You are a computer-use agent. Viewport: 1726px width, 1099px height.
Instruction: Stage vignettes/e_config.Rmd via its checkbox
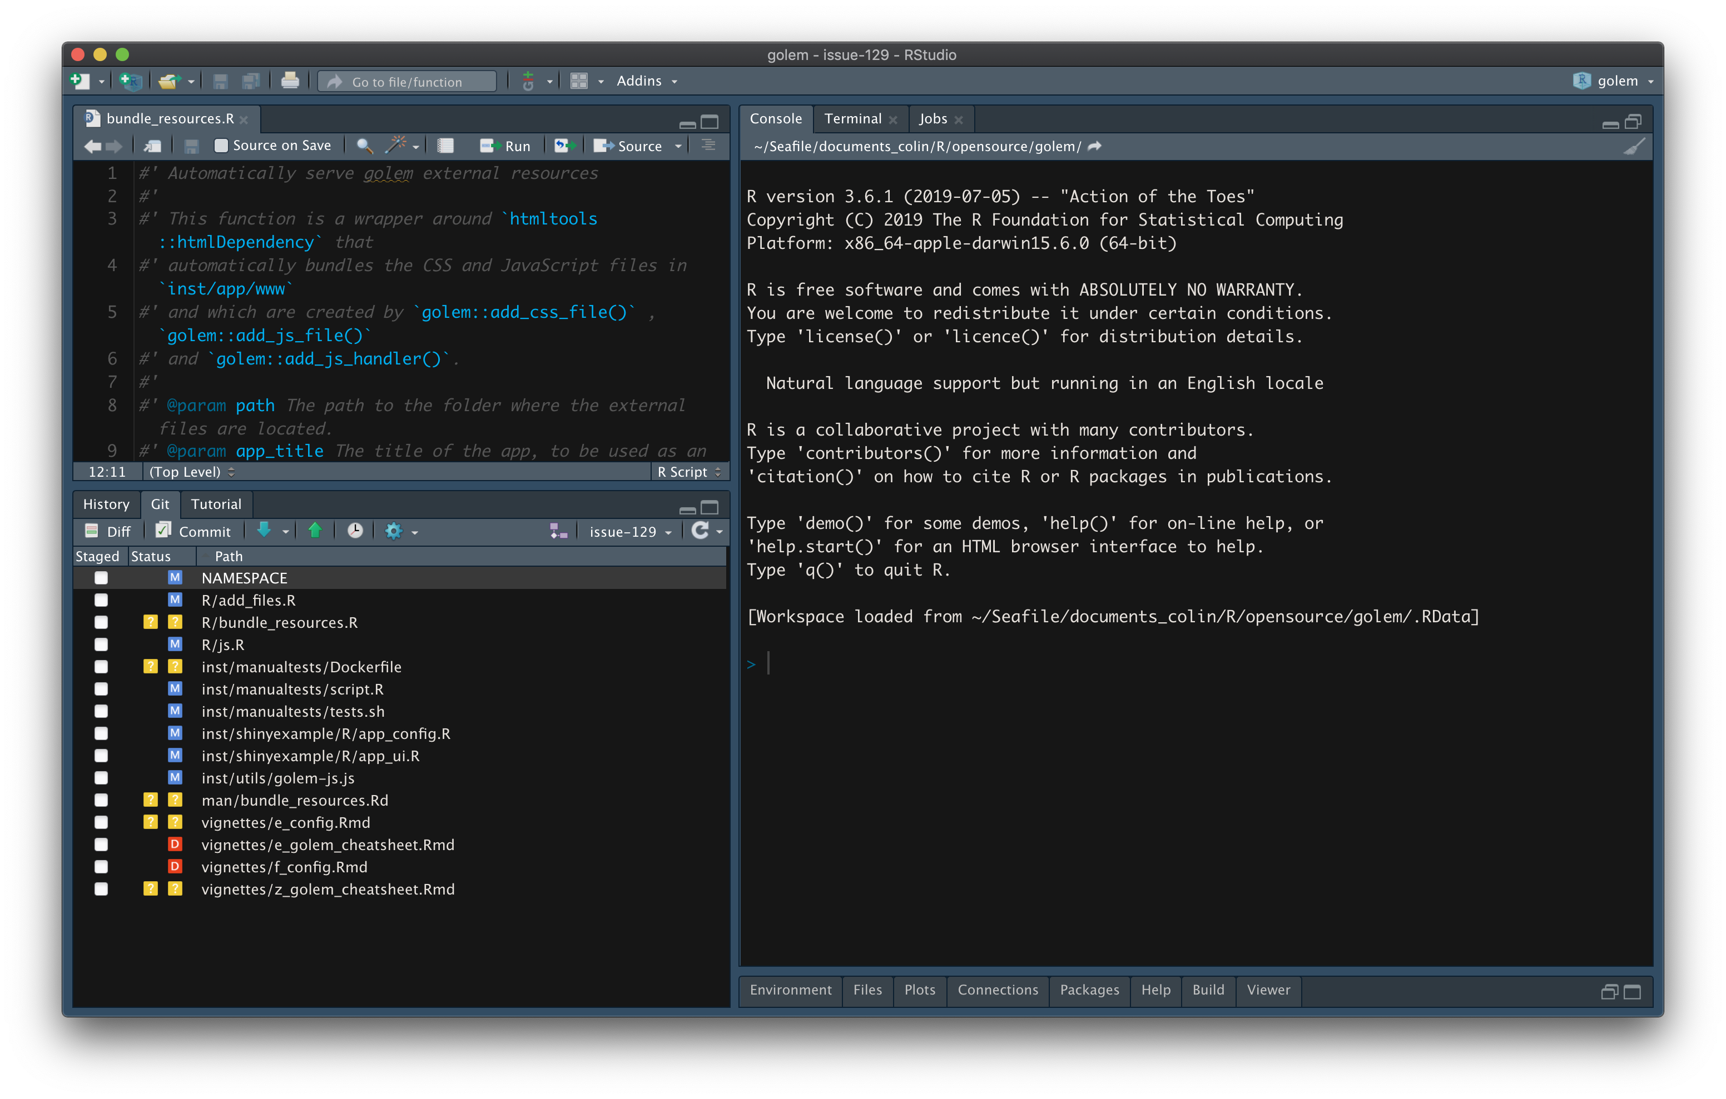coord(101,822)
